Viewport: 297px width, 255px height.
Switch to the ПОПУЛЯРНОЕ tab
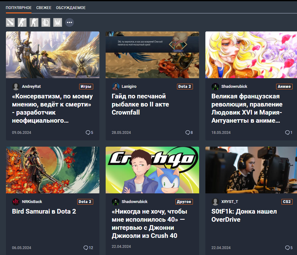(x=19, y=8)
